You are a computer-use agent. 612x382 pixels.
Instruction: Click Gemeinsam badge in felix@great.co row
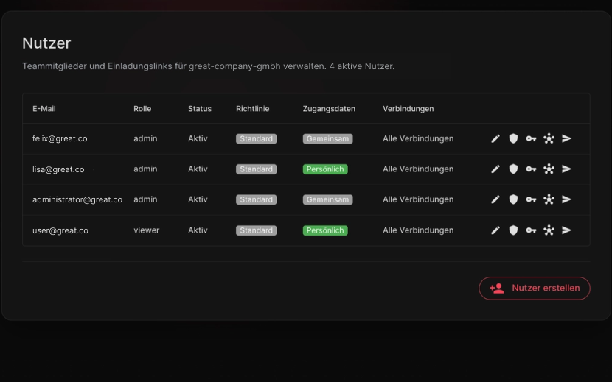(x=327, y=139)
